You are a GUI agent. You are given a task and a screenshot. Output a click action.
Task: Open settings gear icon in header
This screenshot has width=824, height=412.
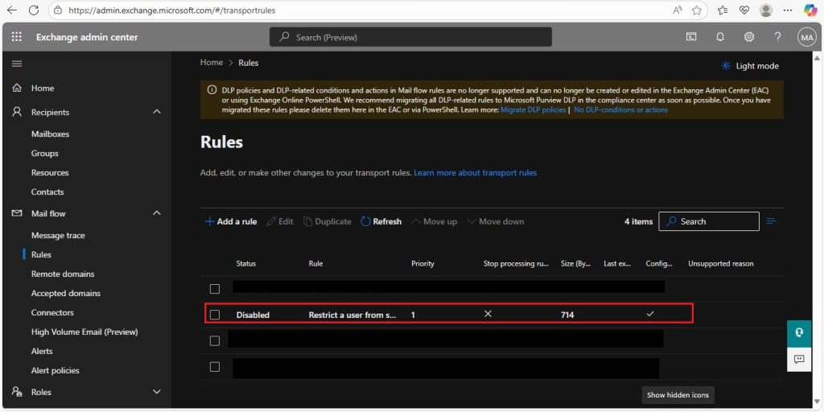[749, 37]
